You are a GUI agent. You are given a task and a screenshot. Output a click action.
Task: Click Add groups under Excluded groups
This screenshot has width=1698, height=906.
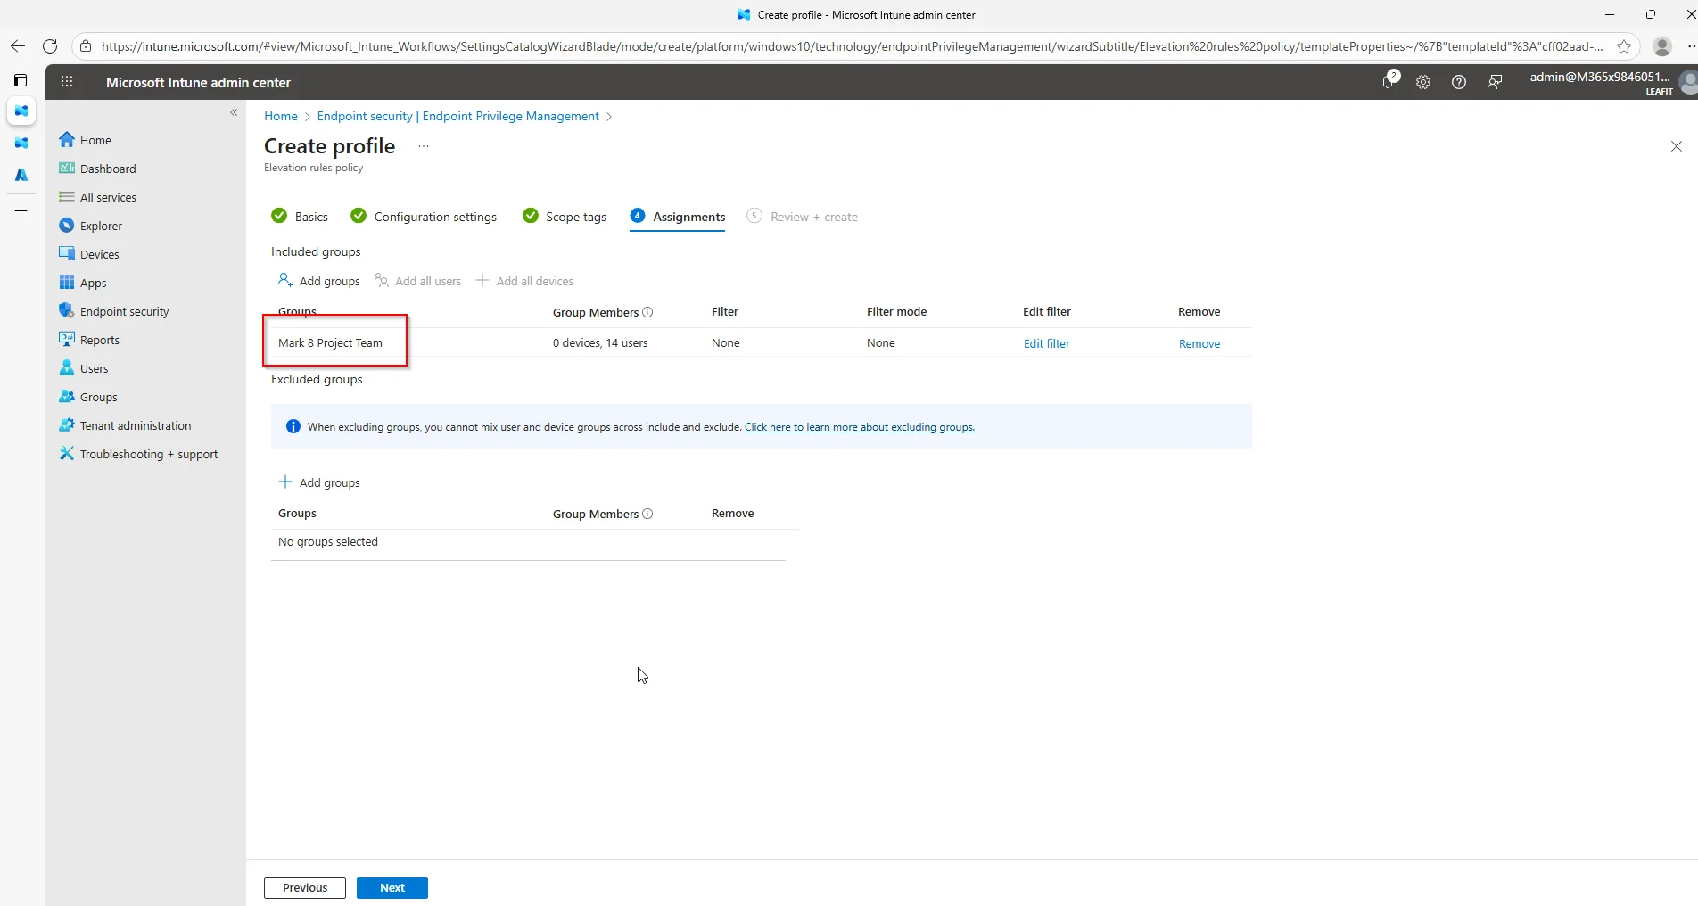(x=319, y=482)
